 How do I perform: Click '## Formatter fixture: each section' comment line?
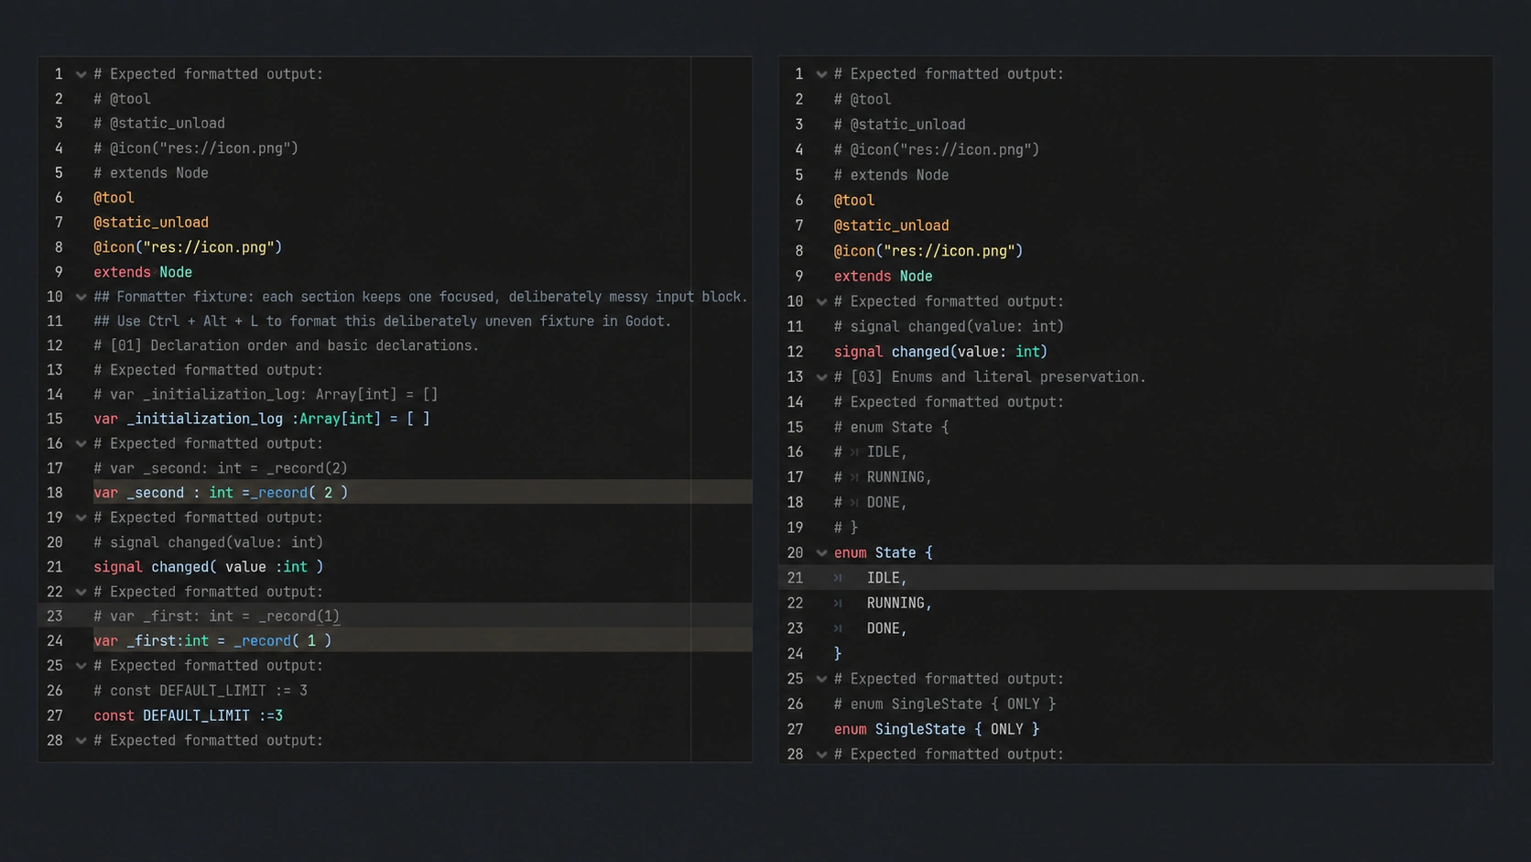(420, 297)
